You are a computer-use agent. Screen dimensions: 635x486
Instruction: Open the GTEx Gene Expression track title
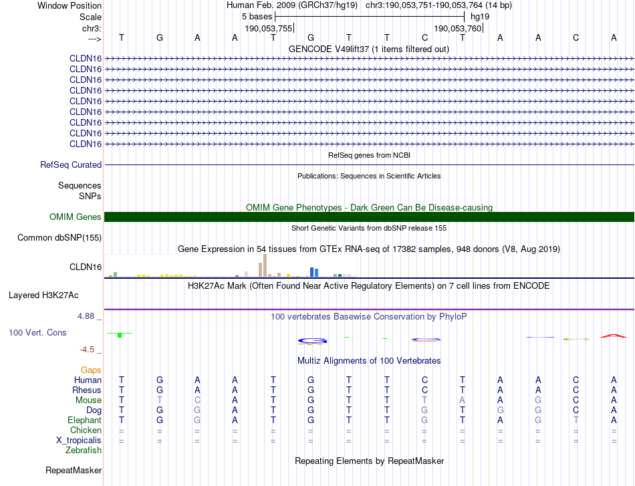(369, 249)
